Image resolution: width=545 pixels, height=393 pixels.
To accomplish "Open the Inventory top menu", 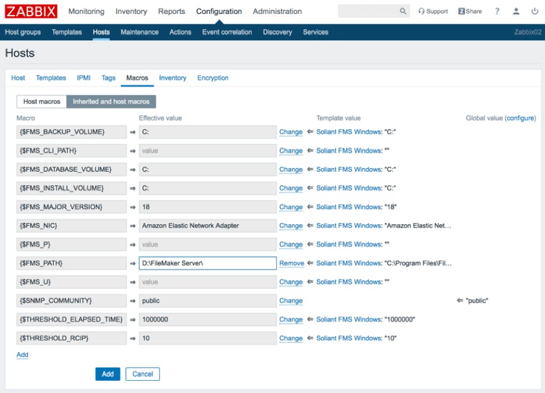I will [x=131, y=11].
